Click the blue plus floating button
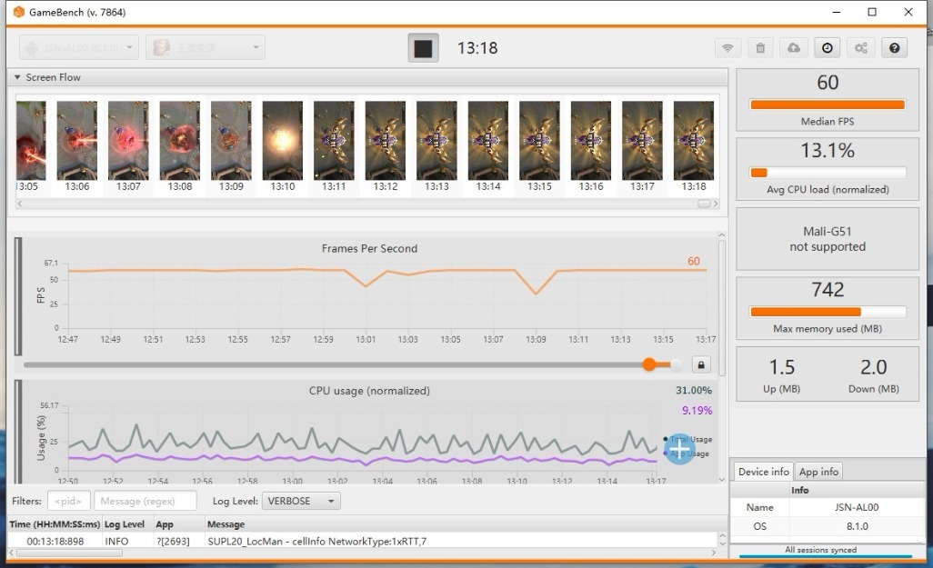The image size is (933, 568). 679,448
